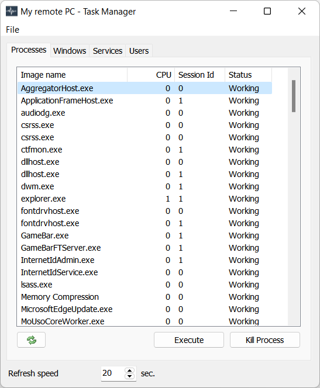Click Working status of lsass.exe
This screenshot has width=320, height=388.
click(244, 285)
